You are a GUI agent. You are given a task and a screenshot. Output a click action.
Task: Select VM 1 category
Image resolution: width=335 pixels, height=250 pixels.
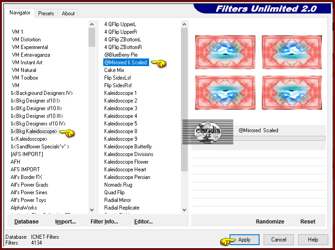pos(18,32)
